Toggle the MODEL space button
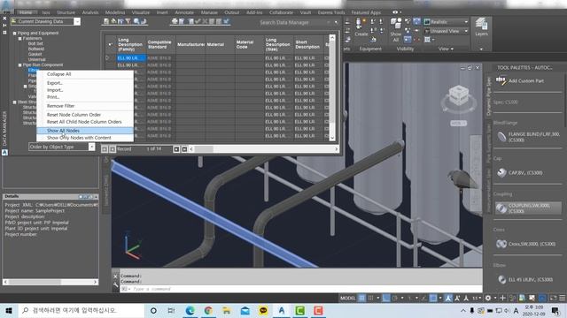Image resolution: width=567 pixels, height=318 pixels. tap(348, 298)
